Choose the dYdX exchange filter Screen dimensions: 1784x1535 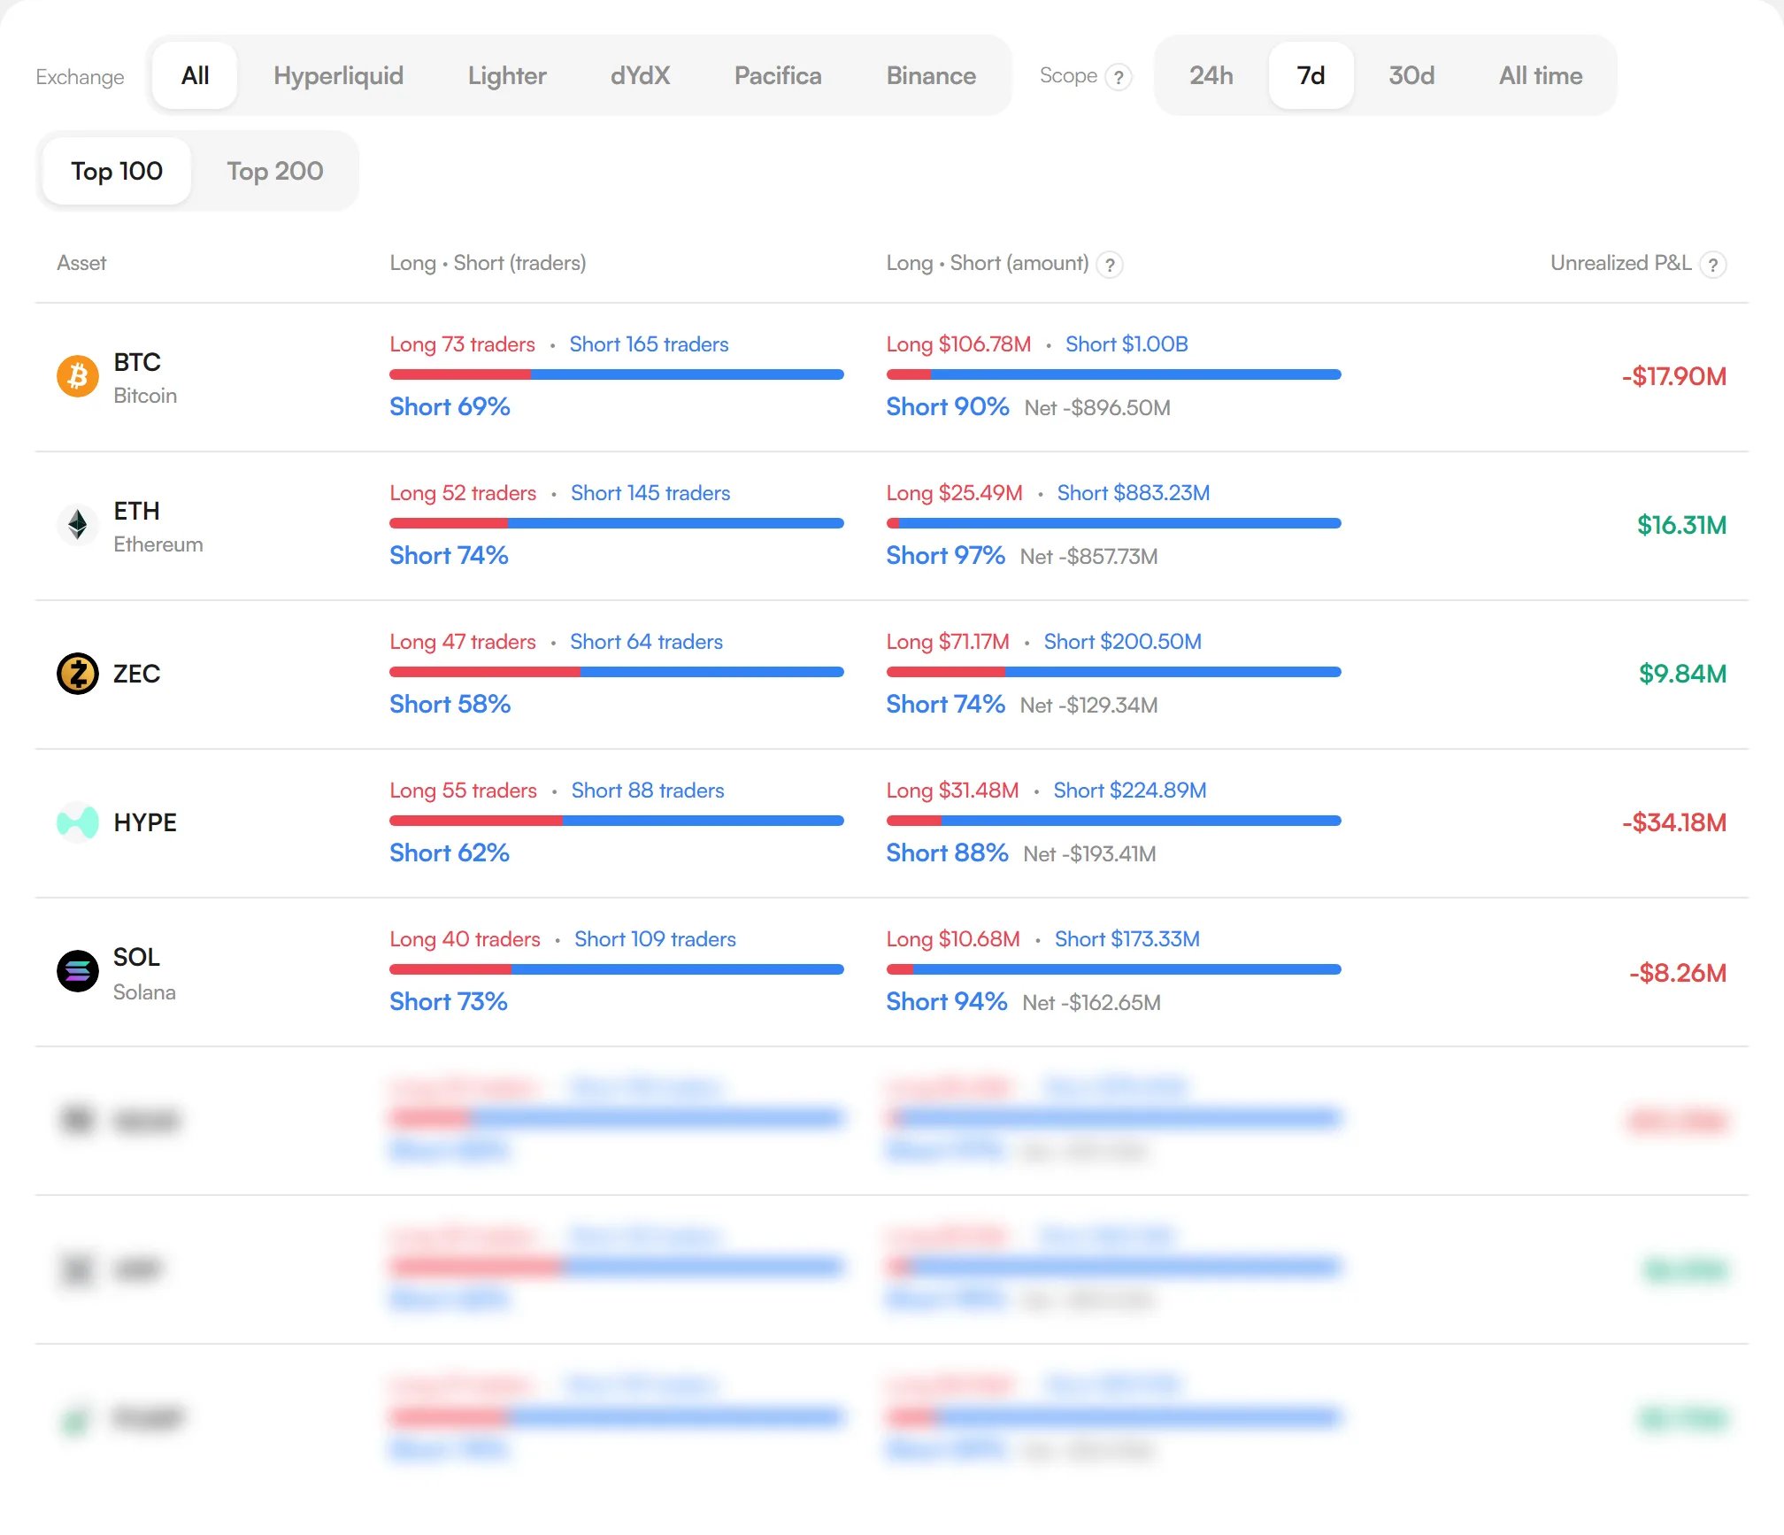click(x=640, y=75)
